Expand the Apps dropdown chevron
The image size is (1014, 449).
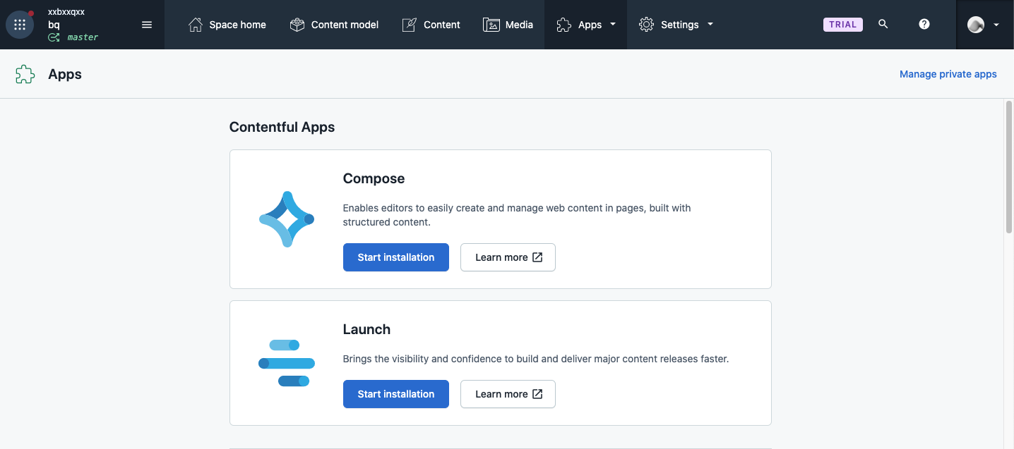tap(612, 24)
